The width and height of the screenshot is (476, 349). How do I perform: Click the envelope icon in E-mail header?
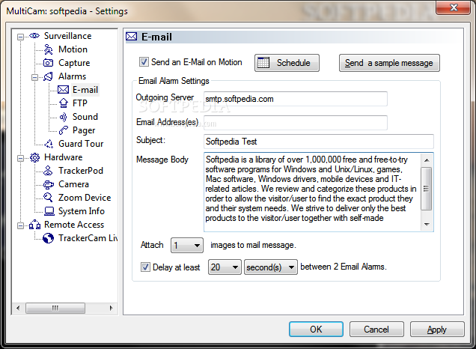132,37
